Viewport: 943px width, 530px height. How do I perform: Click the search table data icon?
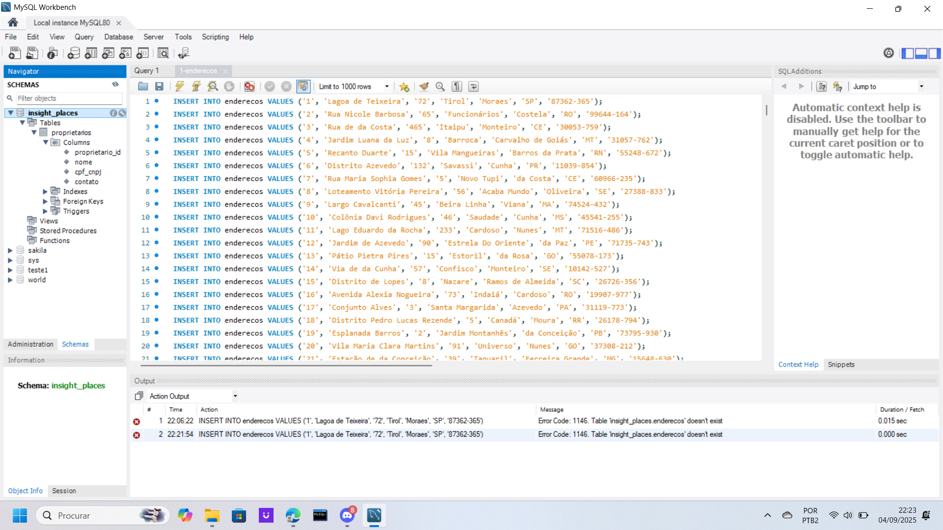tap(163, 53)
